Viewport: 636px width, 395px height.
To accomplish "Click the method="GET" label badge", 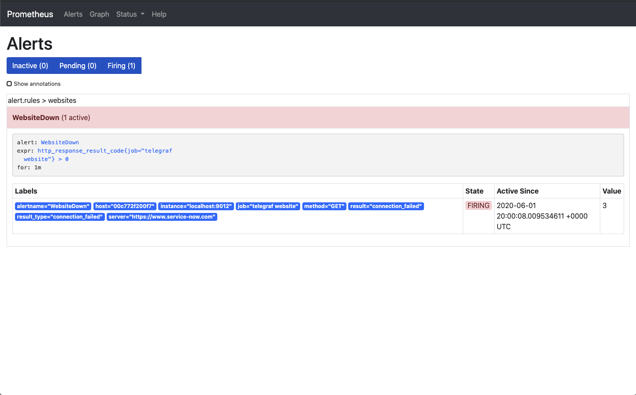I will tap(324, 206).
